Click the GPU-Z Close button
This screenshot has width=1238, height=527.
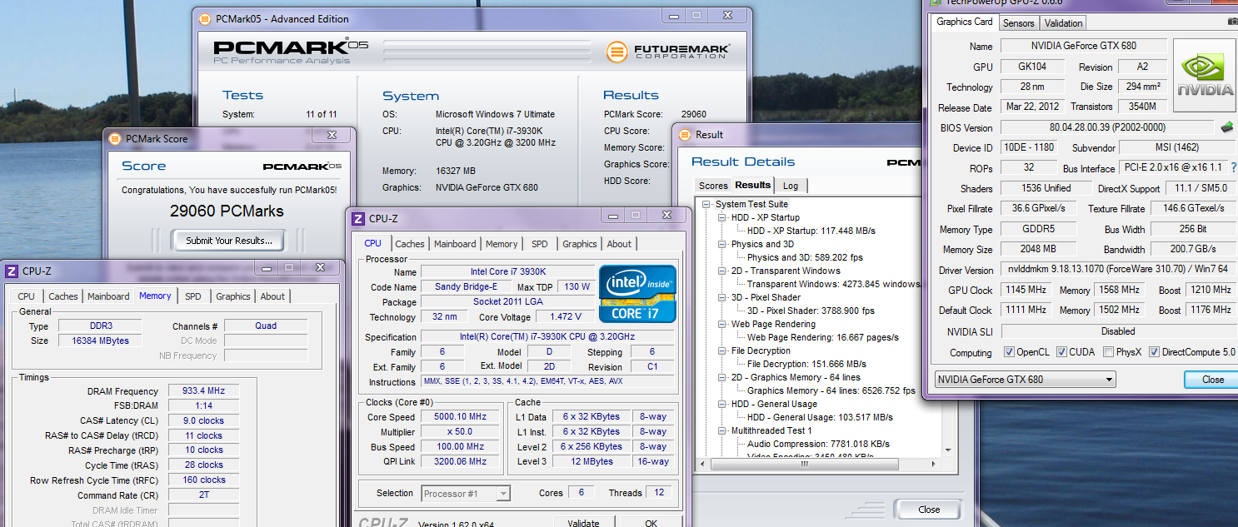pyautogui.click(x=1212, y=380)
